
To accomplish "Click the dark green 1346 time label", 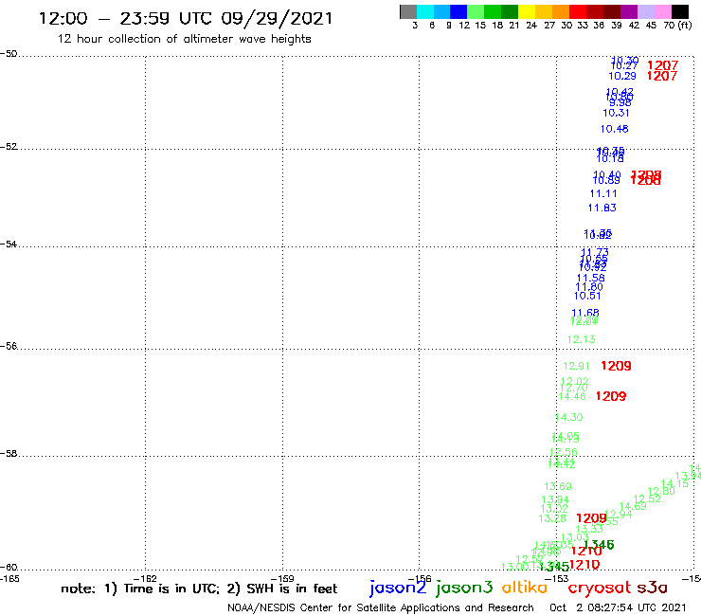I will click(x=599, y=545).
